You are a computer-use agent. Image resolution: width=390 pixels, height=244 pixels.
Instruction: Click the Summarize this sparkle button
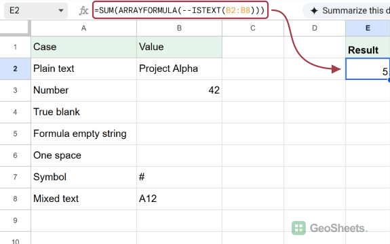[x=347, y=11]
